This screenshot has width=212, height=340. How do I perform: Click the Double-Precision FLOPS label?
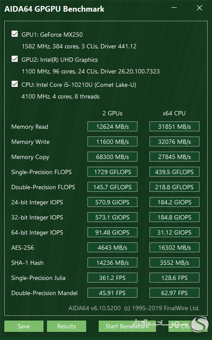coord(43,187)
